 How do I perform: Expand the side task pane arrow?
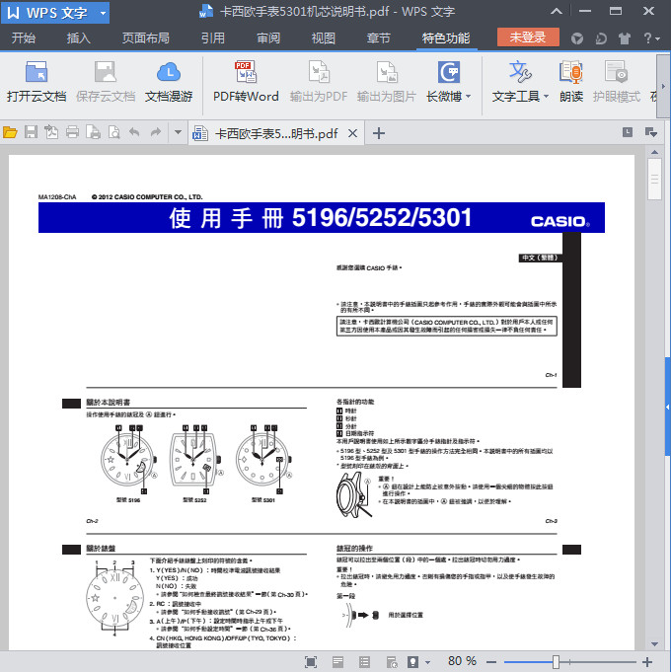668,408
